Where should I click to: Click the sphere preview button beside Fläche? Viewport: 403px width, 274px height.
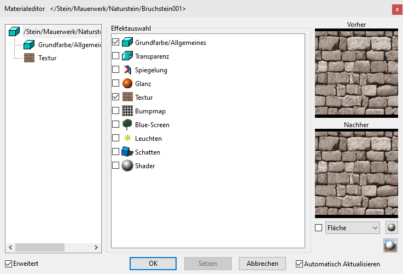(392, 227)
